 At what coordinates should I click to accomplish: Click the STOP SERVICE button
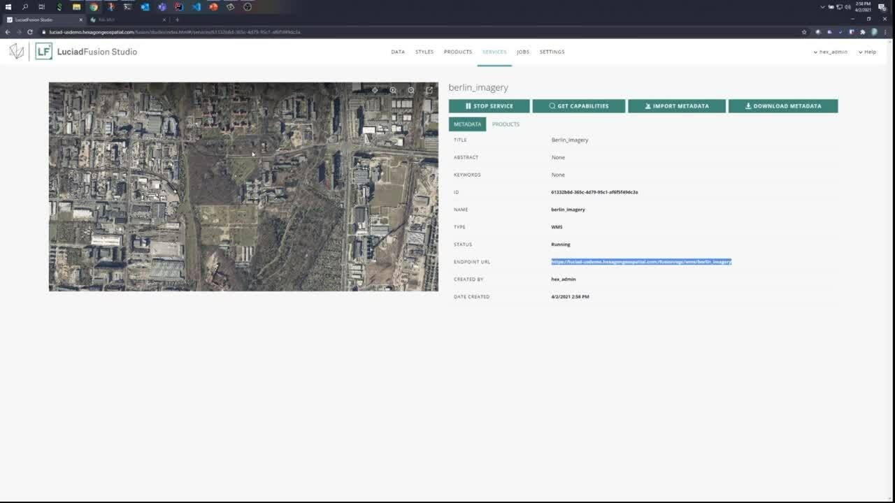(x=489, y=106)
